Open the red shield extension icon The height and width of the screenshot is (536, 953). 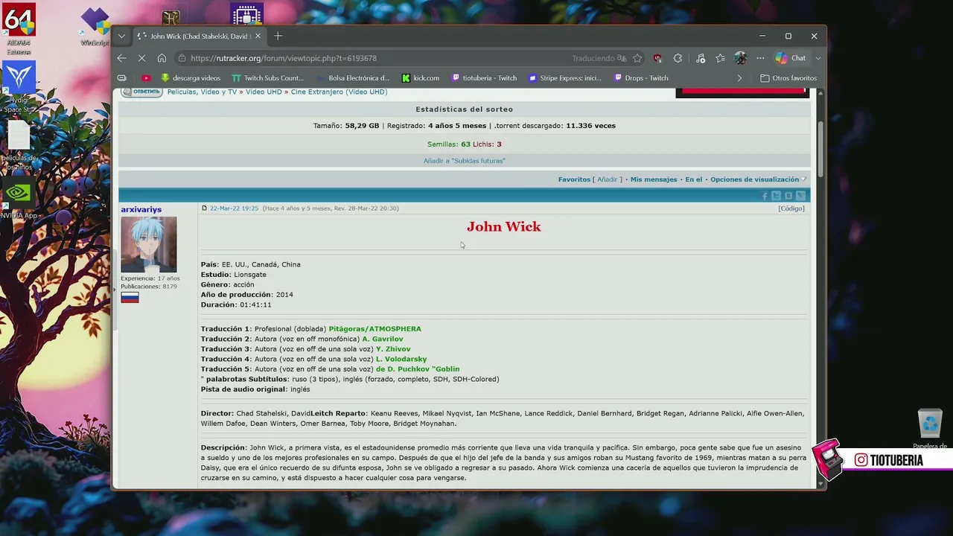[x=657, y=58]
